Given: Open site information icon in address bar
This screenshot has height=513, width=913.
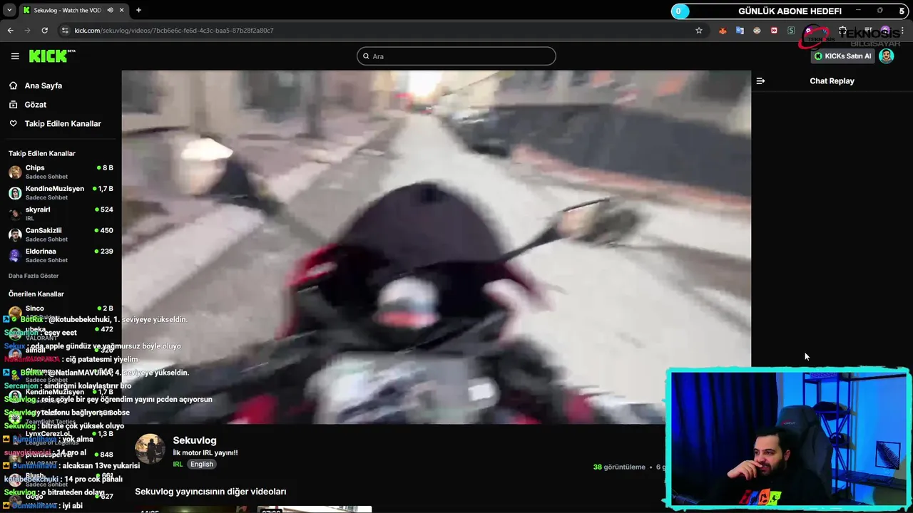Looking at the screenshot, I should pos(65,31).
